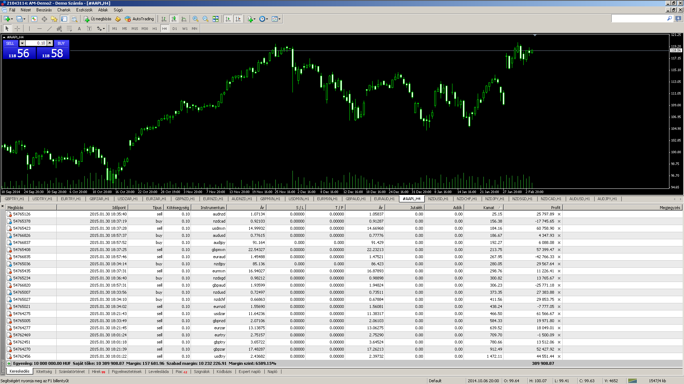The width and height of the screenshot is (684, 384).
Task: Increase lot volume with up stepper
Action: coord(50,43)
